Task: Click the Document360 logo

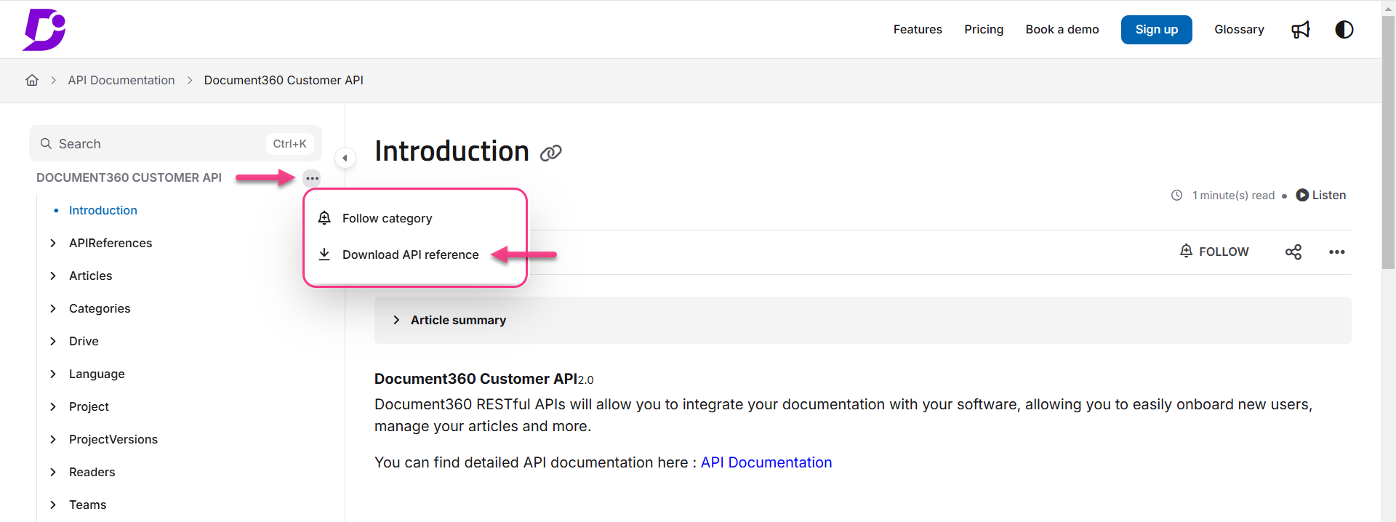Action: (x=44, y=30)
